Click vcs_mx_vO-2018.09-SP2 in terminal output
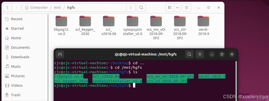 [x=170, y=76]
